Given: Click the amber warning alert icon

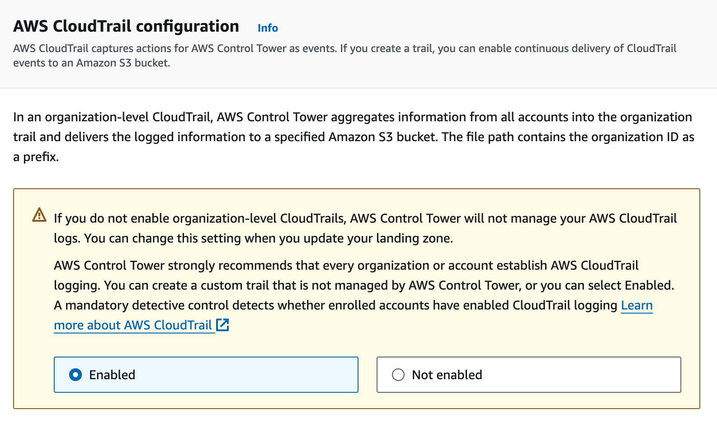Looking at the screenshot, I should [39, 215].
